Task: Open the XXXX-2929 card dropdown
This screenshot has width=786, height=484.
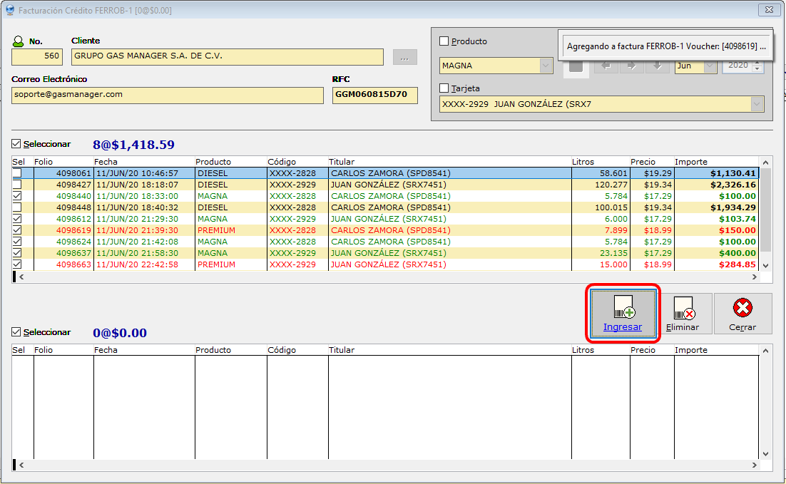Action: point(757,104)
